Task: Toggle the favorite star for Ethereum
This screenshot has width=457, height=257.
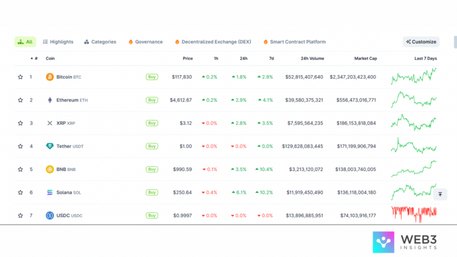Action: (20, 100)
